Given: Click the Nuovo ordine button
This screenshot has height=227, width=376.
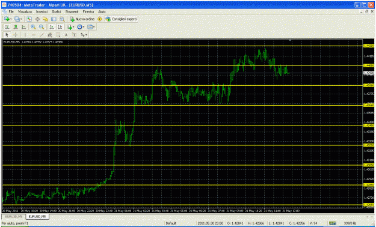Looking at the screenshot, I should (x=82, y=19).
